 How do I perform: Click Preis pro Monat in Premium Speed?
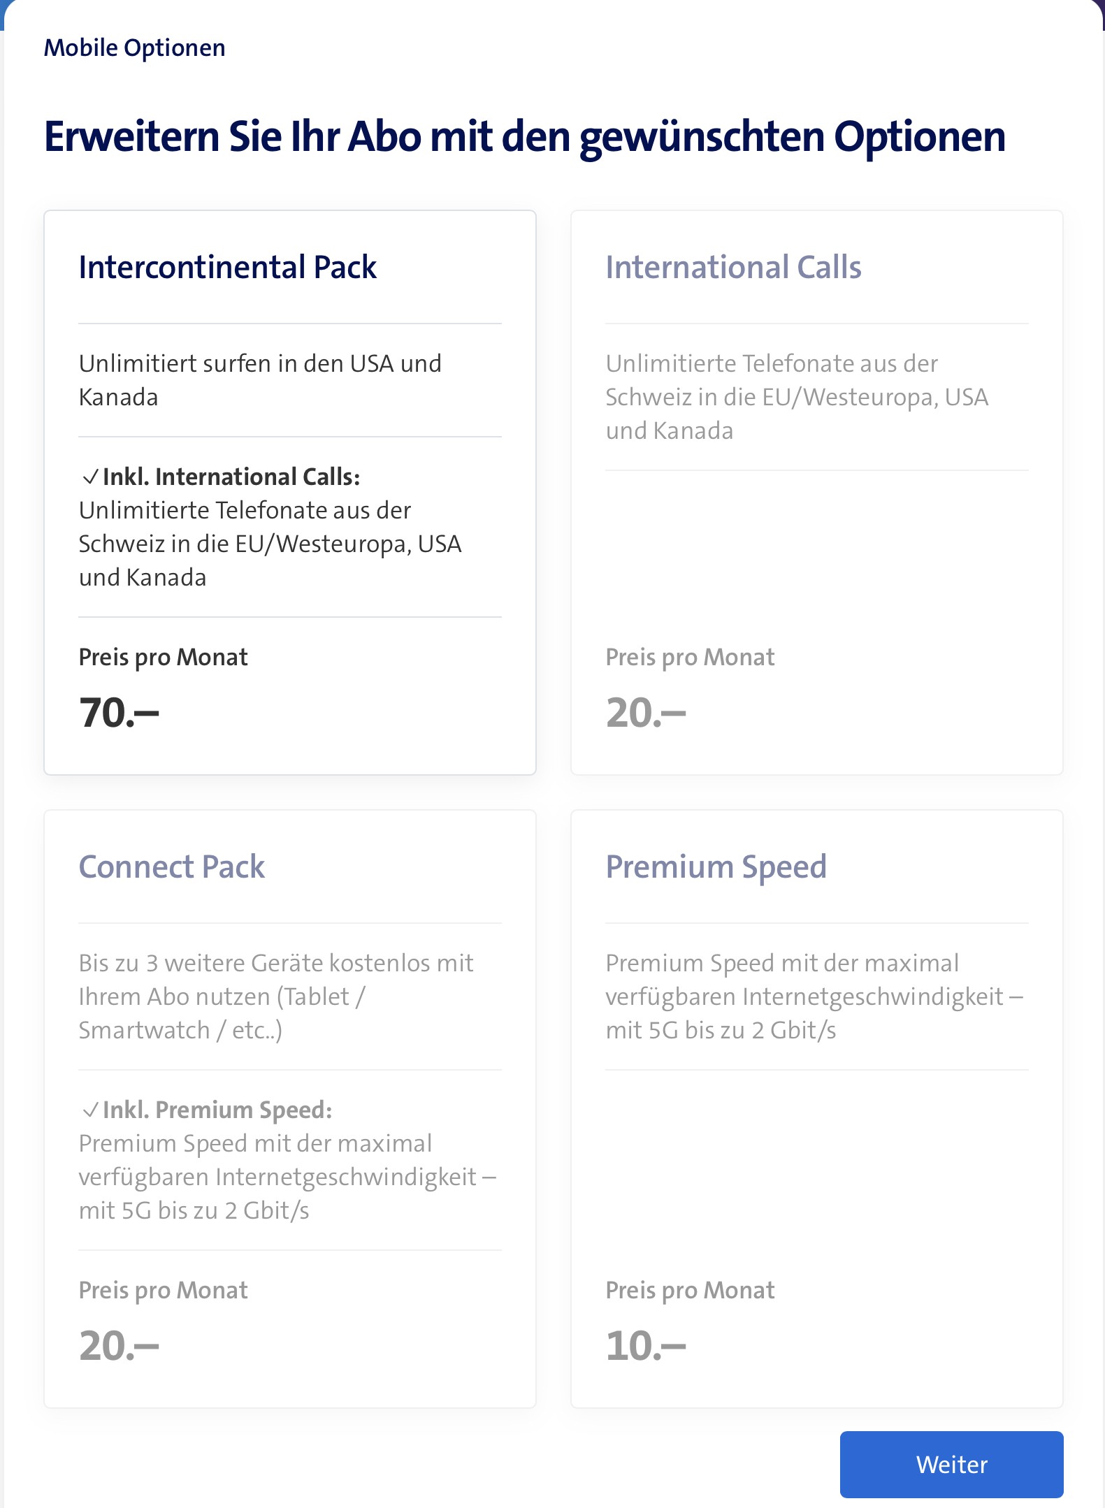coord(690,1291)
